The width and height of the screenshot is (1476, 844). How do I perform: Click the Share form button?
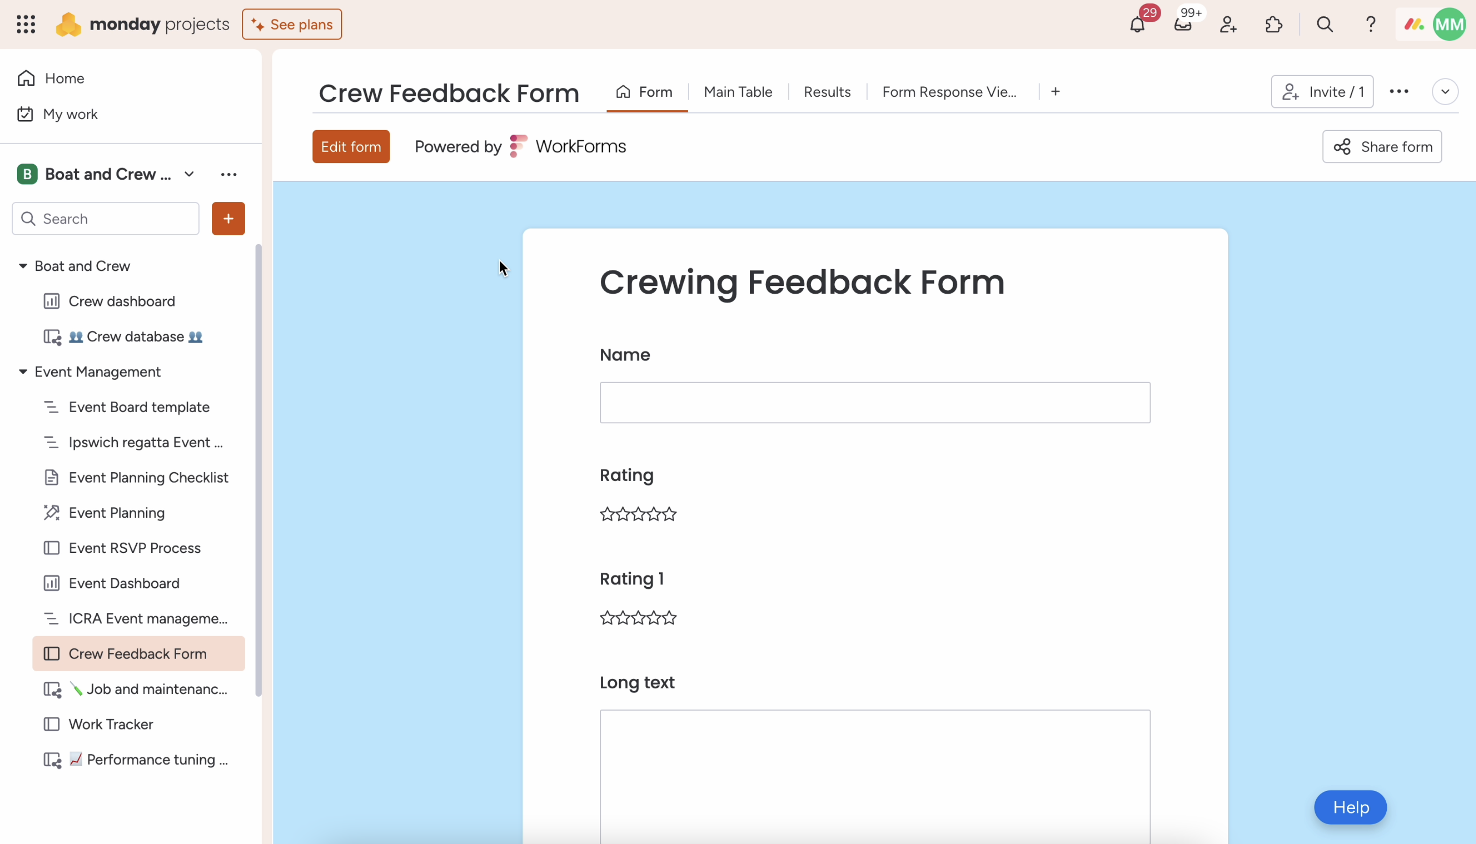coord(1382,146)
